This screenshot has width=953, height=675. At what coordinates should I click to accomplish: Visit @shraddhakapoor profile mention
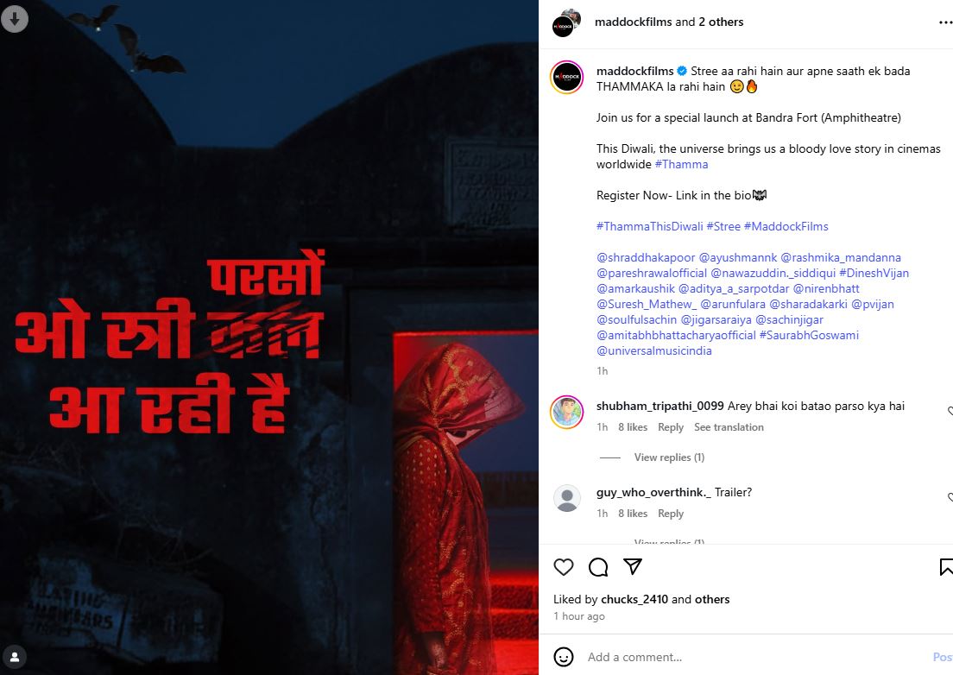pyautogui.click(x=646, y=257)
